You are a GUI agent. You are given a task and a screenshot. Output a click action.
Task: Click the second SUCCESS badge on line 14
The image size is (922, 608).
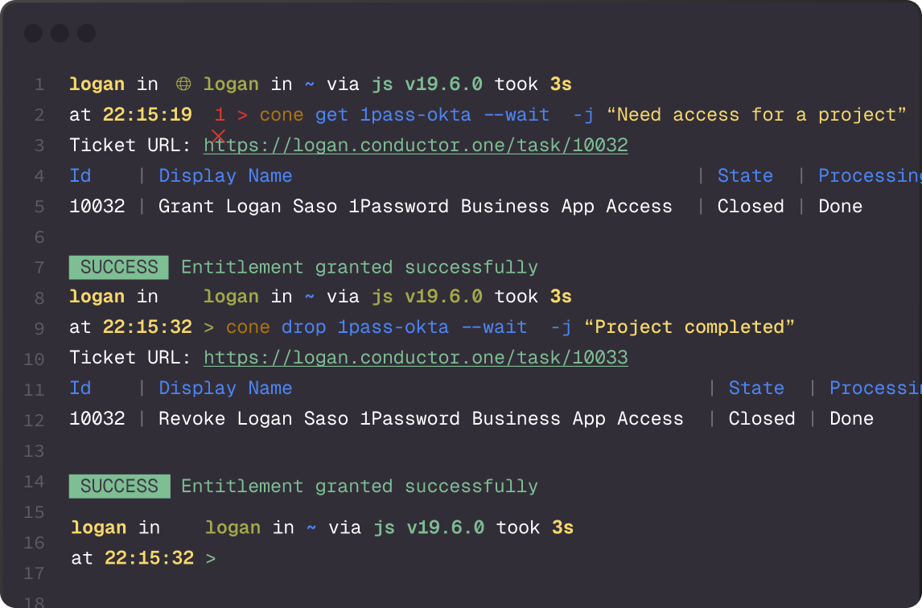pos(119,486)
